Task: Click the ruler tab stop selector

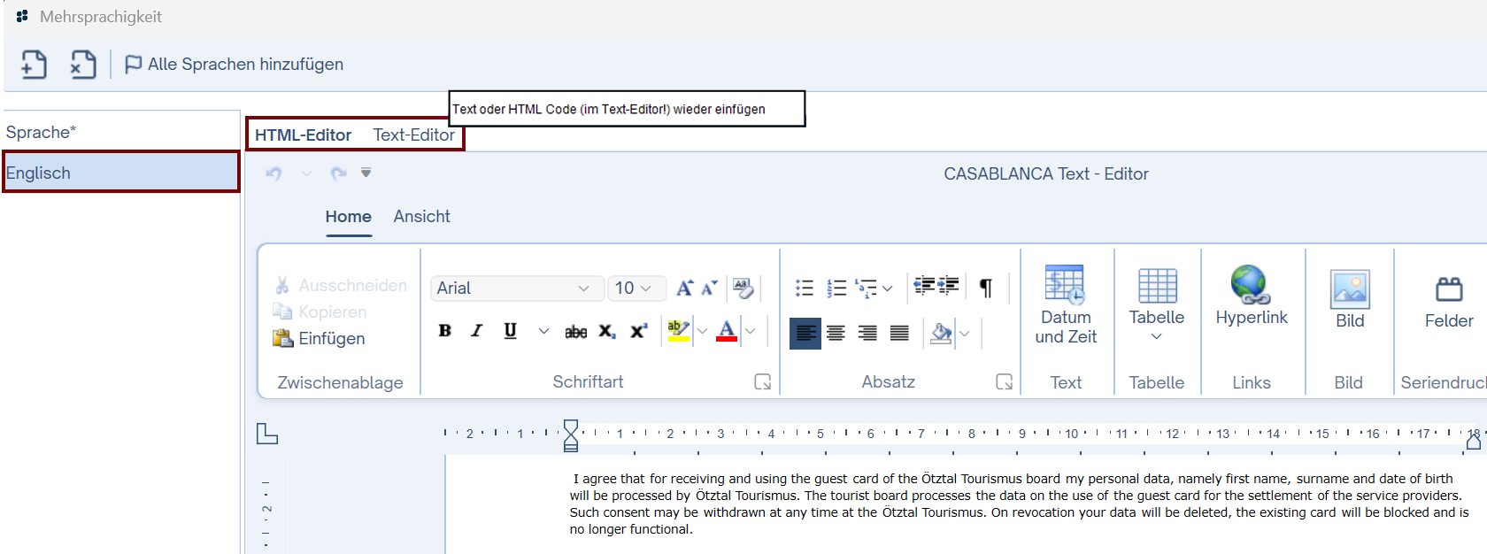Action: 266,434
